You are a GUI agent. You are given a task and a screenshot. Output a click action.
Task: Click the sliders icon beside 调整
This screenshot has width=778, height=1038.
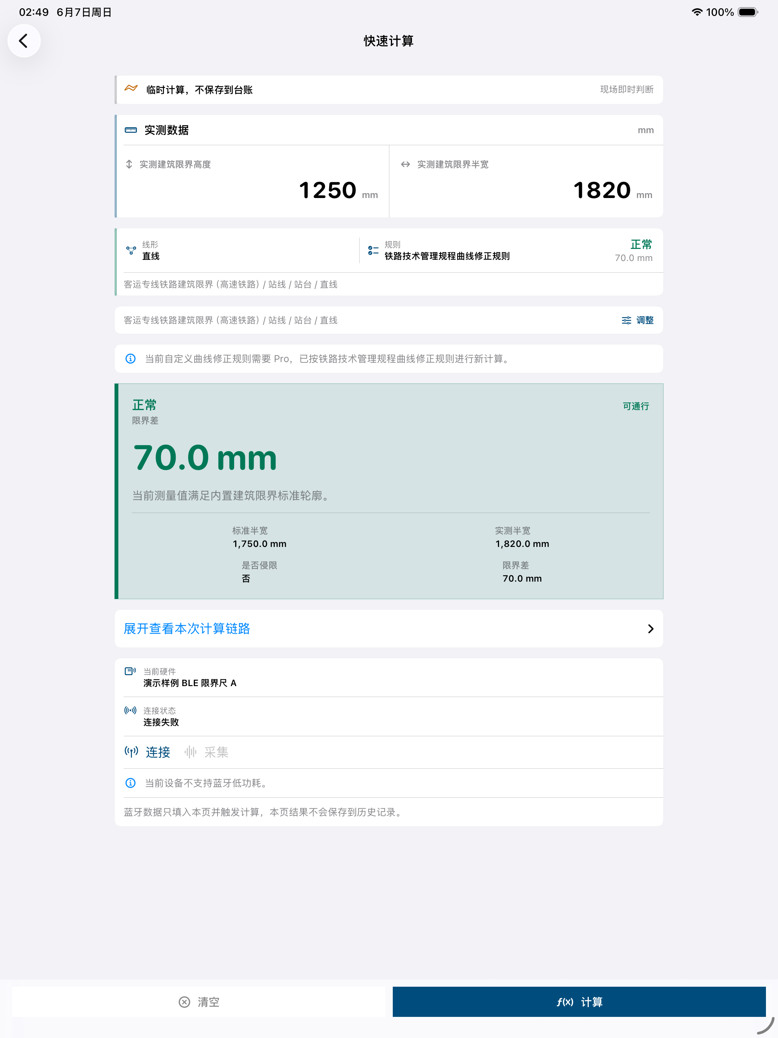(x=626, y=320)
